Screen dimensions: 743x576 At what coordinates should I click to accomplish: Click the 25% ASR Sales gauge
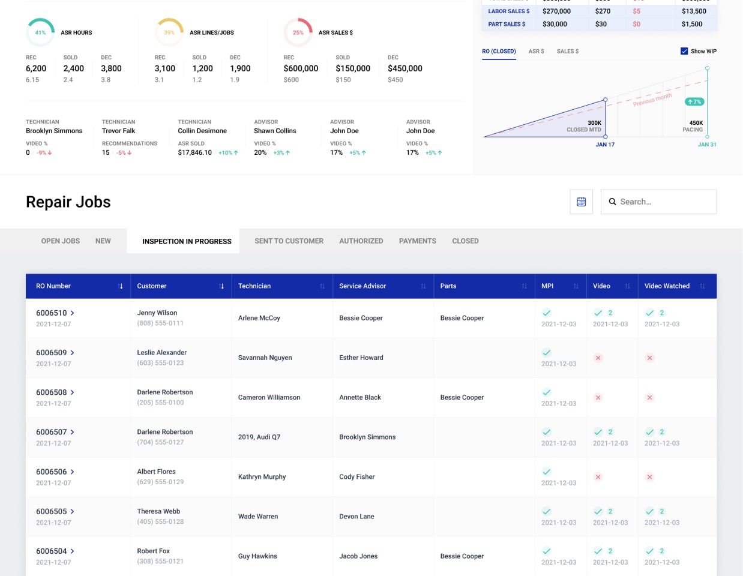tap(298, 32)
